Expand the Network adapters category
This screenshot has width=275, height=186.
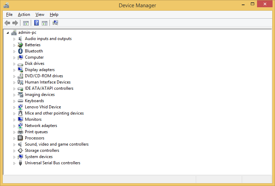click(15, 126)
